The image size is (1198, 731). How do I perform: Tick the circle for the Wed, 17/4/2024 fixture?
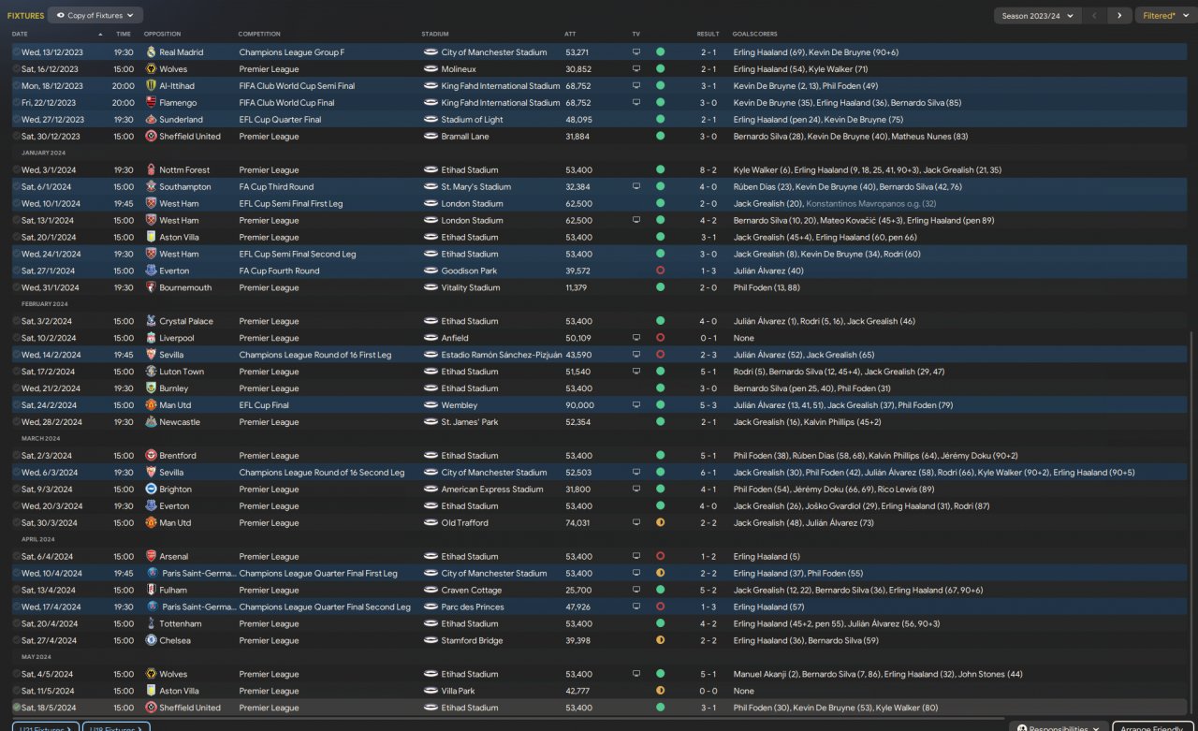[x=16, y=607]
